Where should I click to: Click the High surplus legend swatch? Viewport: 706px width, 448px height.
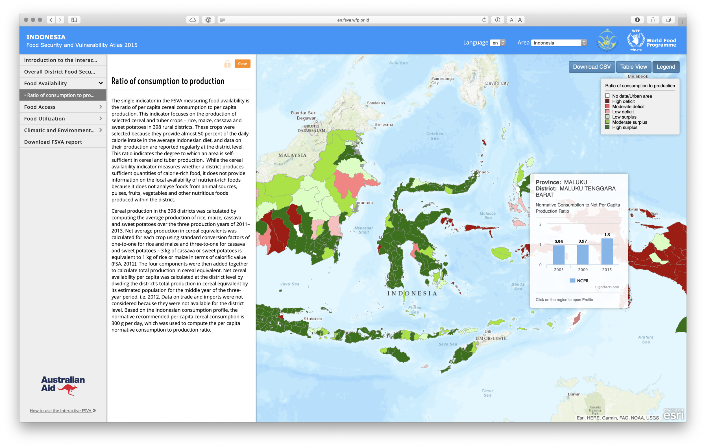(607, 127)
